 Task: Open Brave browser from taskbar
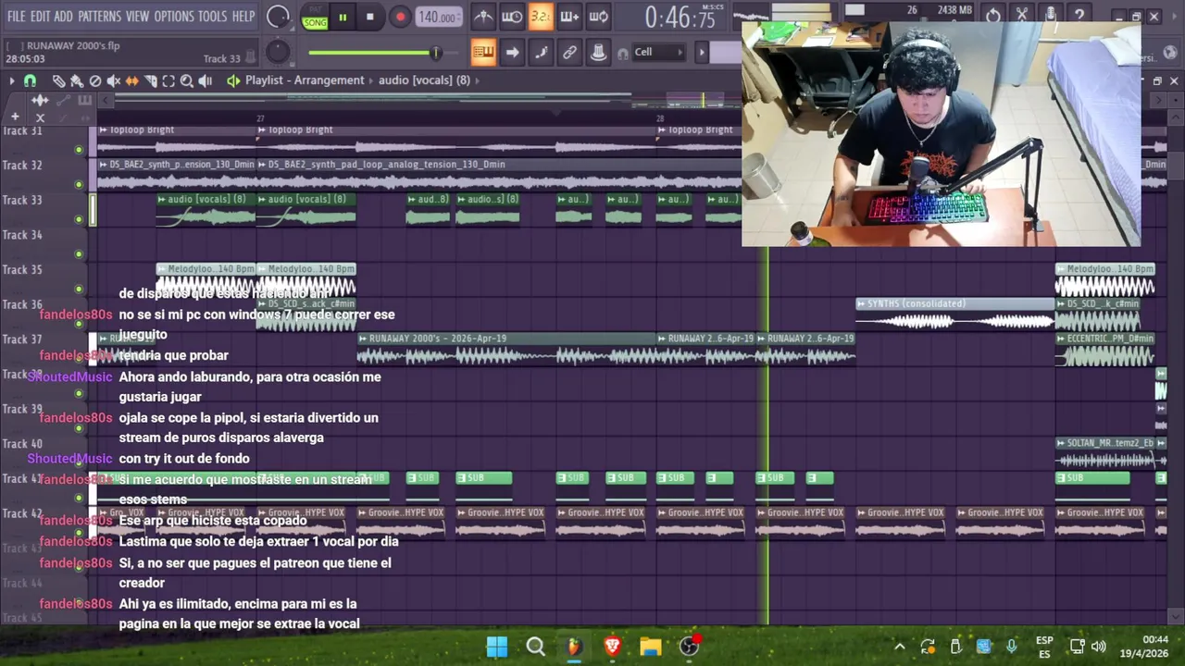(612, 647)
